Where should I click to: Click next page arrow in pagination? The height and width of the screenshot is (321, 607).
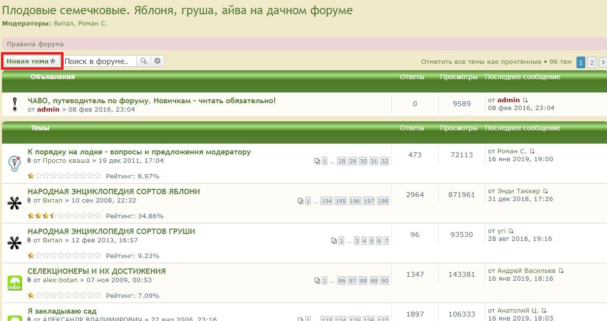602,62
